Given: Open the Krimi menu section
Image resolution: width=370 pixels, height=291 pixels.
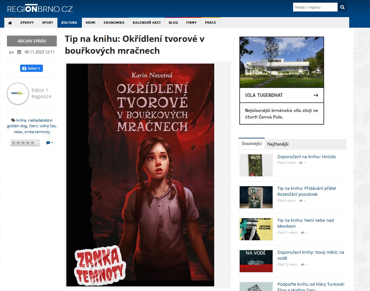Looking at the screenshot, I should [91, 23].
